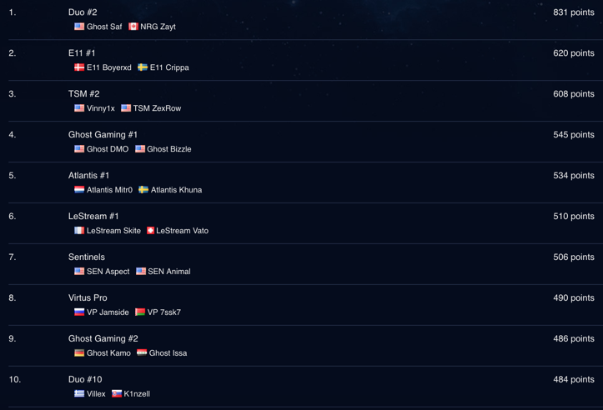This screenshot has height=410, width=603.
Task: Click the 831 points score
Action: coord(573,12)
